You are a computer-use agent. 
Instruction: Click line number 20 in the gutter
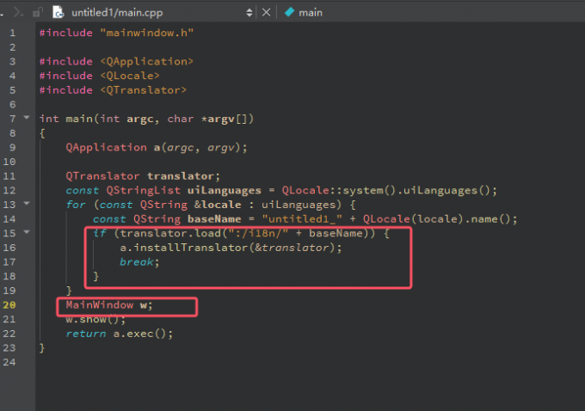point(12,305)
